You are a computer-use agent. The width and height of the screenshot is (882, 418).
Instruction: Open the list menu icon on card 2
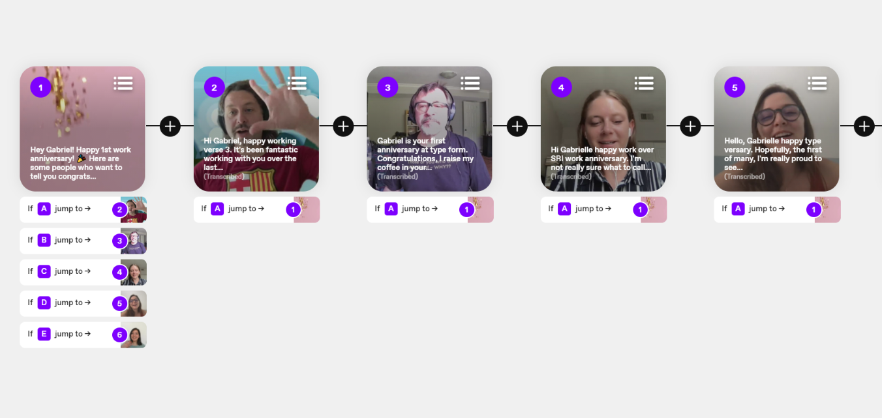coord(297,83)
